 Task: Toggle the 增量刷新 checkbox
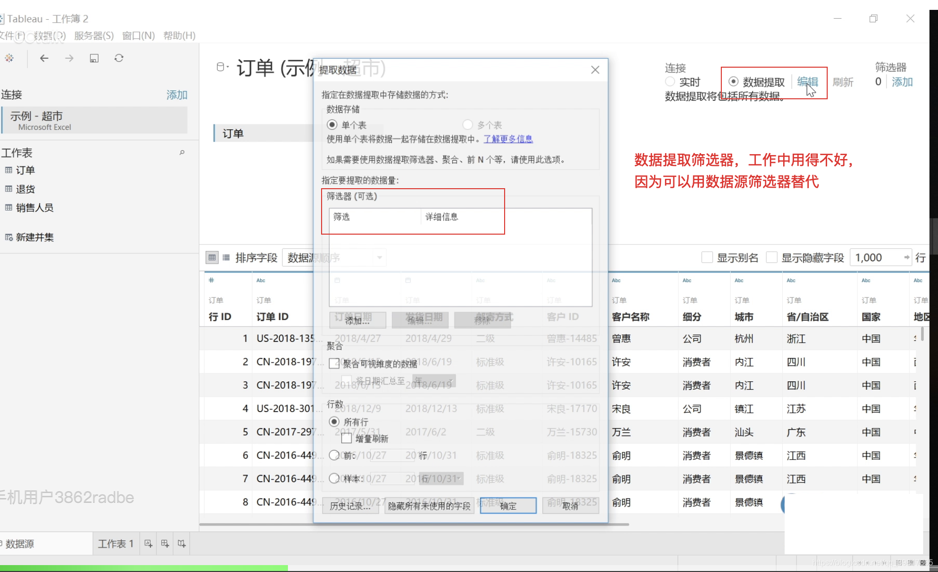click(347, 438)
